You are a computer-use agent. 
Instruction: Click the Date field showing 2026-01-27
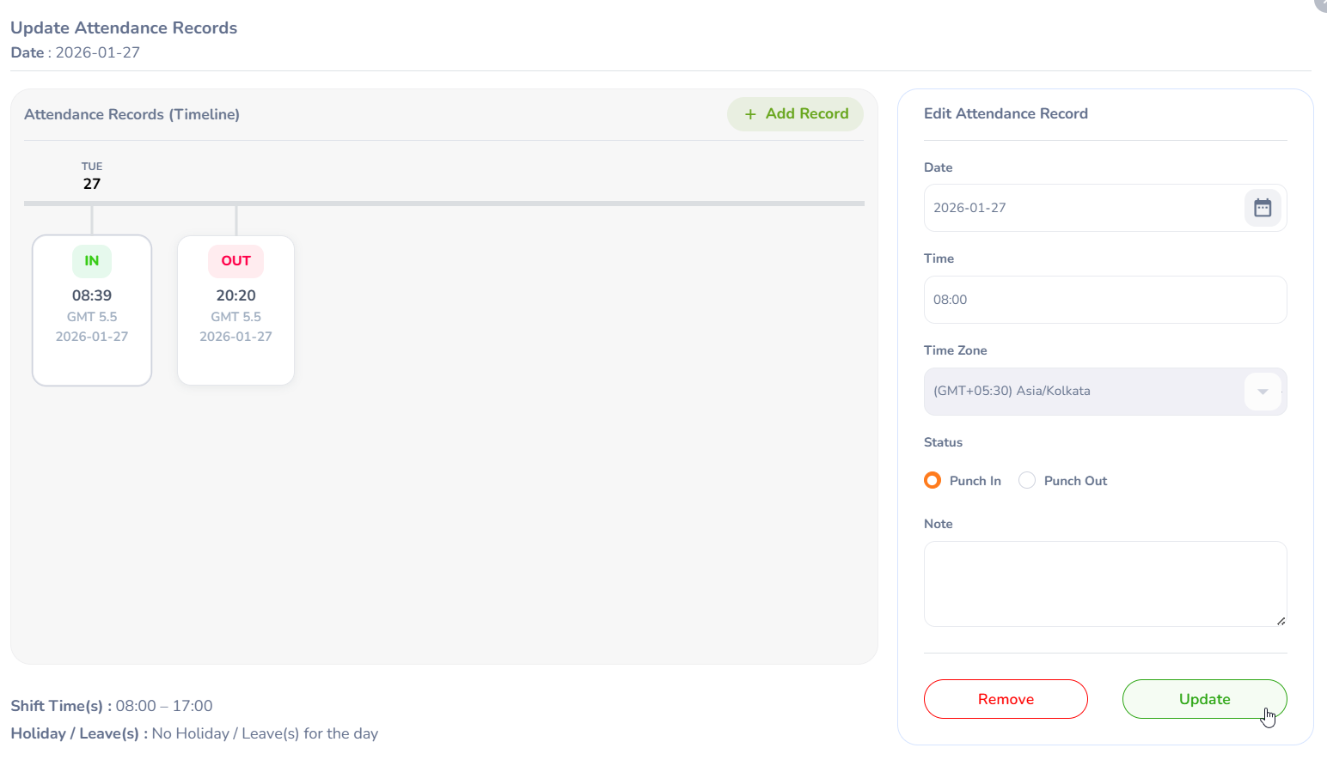(x=1083, y=208)
